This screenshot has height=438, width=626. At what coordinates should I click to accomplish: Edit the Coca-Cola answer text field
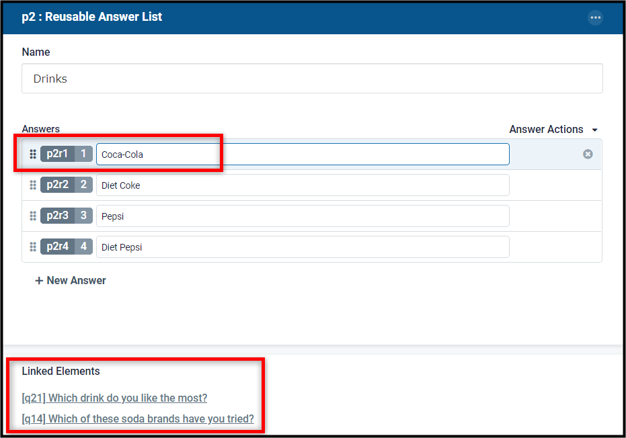[x=303, y=154]
